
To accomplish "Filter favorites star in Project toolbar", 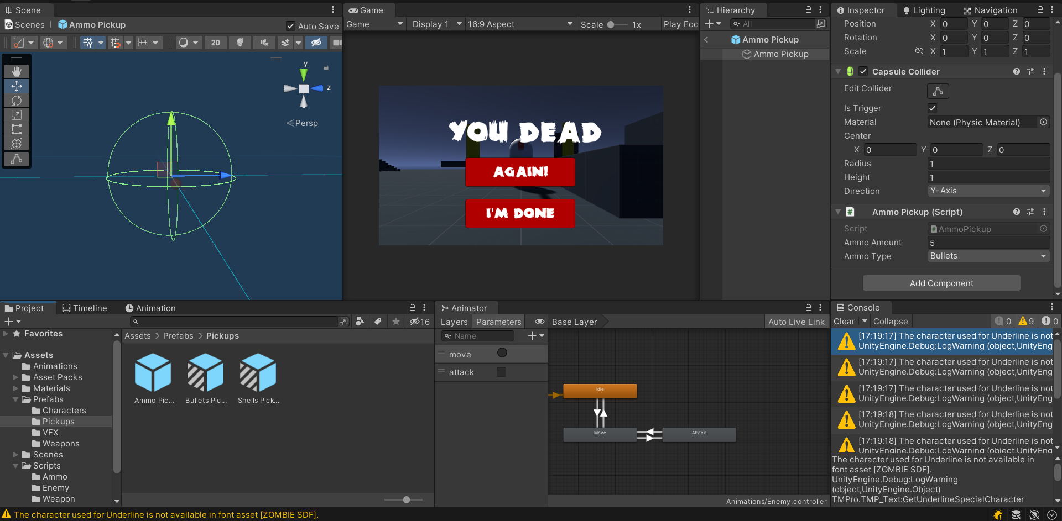I will pos(396,322).
